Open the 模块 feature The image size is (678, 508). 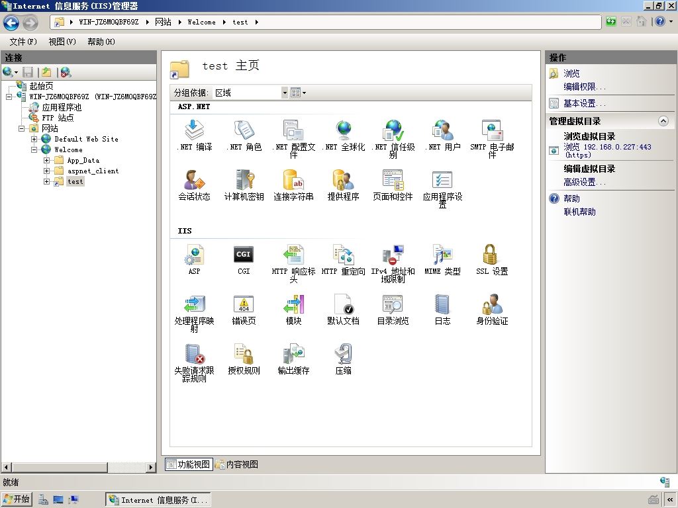tap(293, 310)
